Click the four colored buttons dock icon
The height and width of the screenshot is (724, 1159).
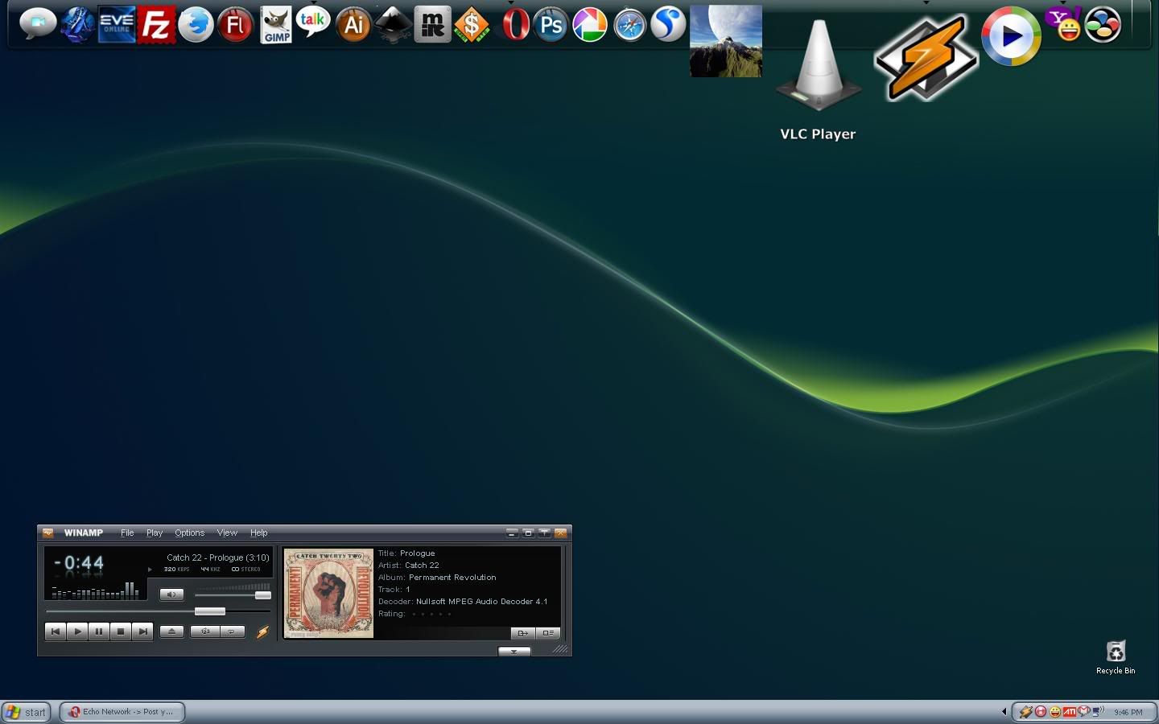tap(1103, 25)
